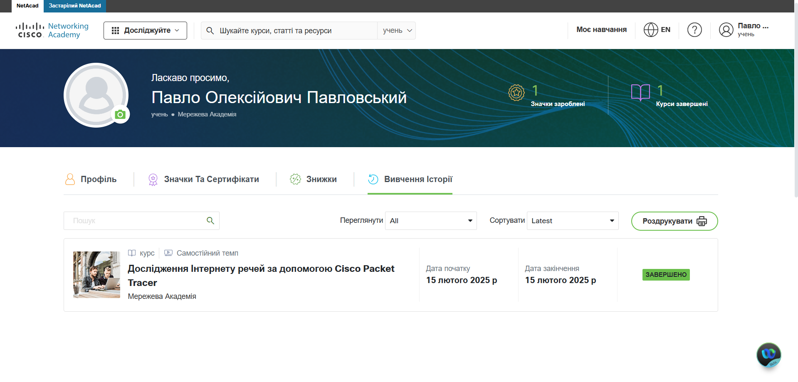Screen dimensions: 798x382
Task: Open the Павло account menu
Action: pyautogui.click(x=744, y=30)
